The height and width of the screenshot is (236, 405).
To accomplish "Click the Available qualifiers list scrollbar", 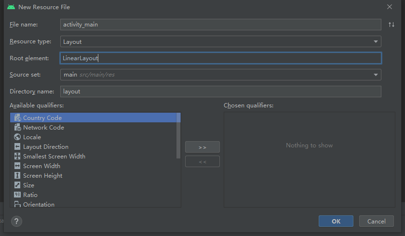I will 178,136.
